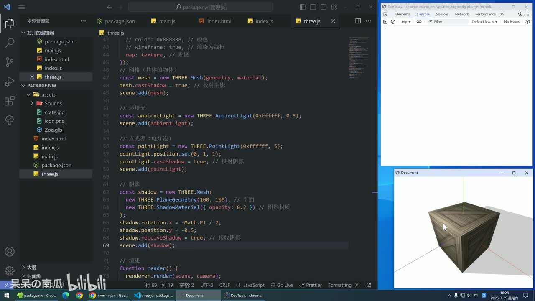Viewport: 535px width, 301px height.
Task: Toggle DevTools inspect element mode
Action: (x=385, y=14)
